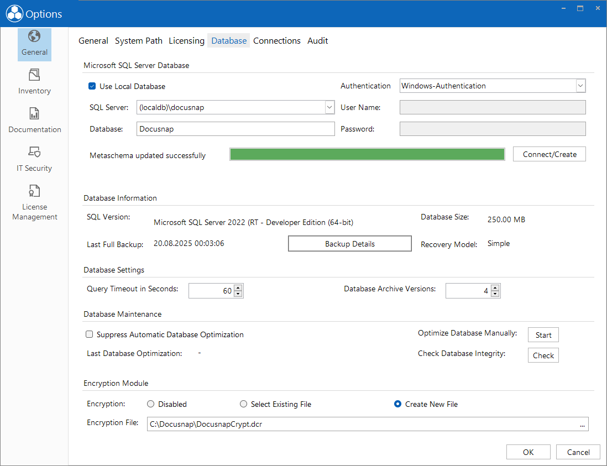This screenshot has width=607, height=466.
Task: Select the Database tab
Action: coord(229,41)
